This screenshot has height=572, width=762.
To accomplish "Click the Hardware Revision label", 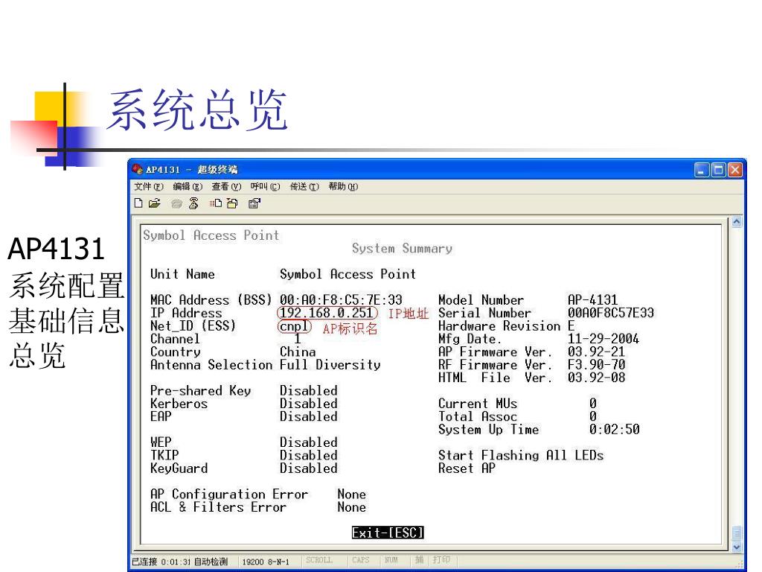I will coord(499,326).
